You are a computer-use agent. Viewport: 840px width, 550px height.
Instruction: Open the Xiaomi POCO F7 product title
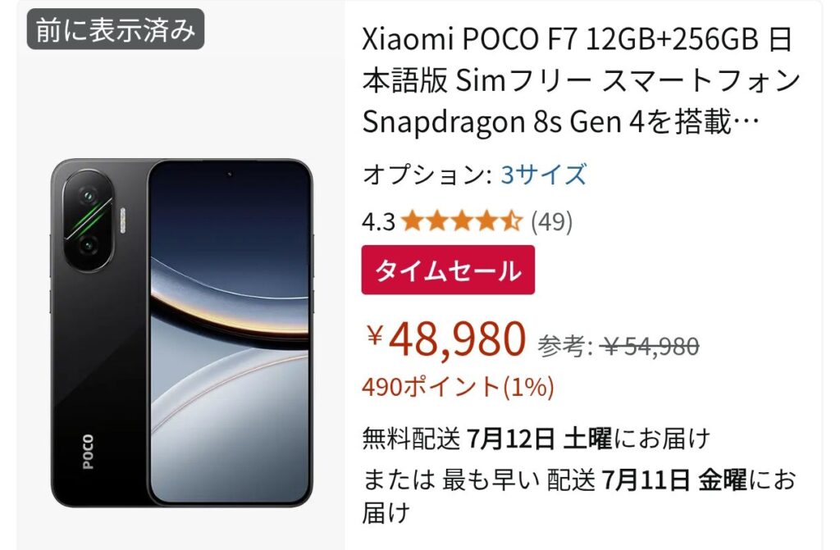click(x=582, y=81)
